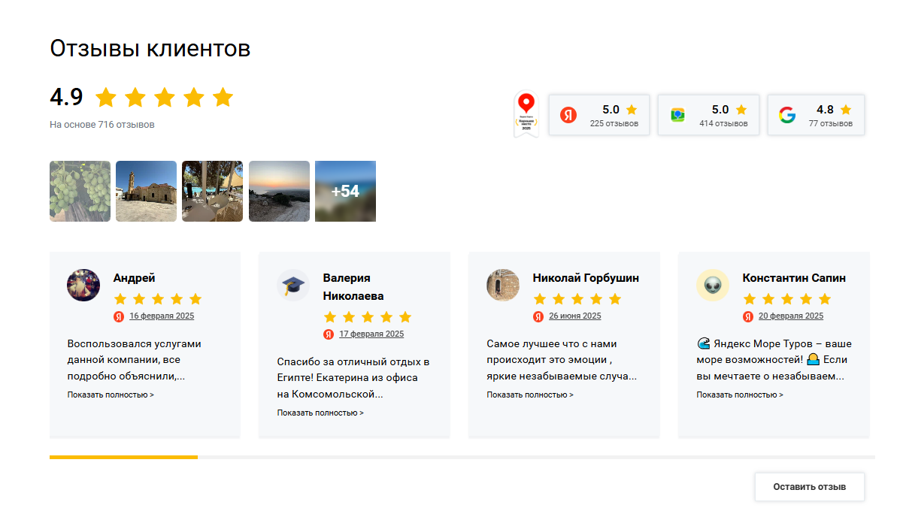Click Андрей's profile avatar
The width and height of the screenshot is (897, 511).
pyautogui.click(x=83, y=286)
